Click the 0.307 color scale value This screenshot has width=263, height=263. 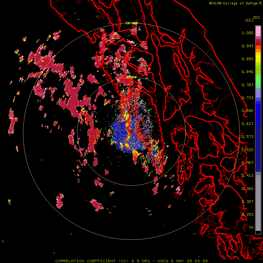pos(248,202)
